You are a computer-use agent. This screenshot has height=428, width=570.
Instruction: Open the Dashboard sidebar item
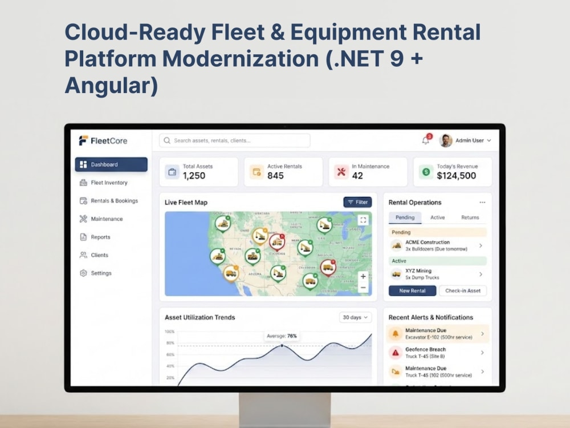coord(111,164)
